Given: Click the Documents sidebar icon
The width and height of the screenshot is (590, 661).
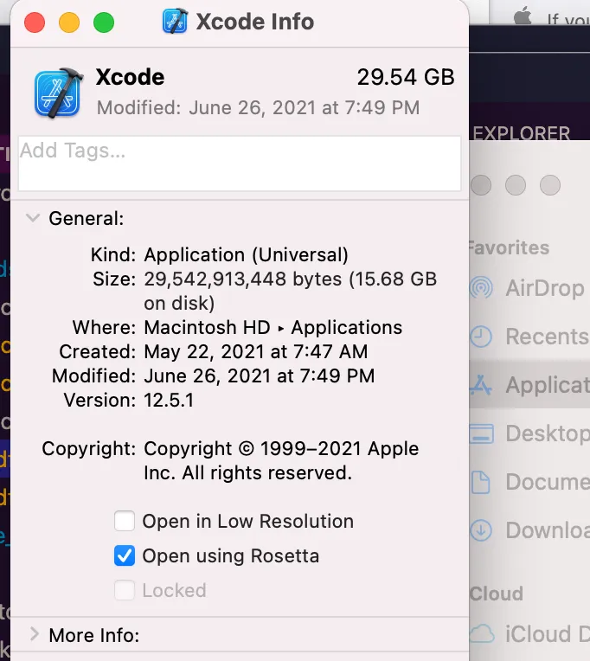Looking at the screenshot, I should click(482, 482).
